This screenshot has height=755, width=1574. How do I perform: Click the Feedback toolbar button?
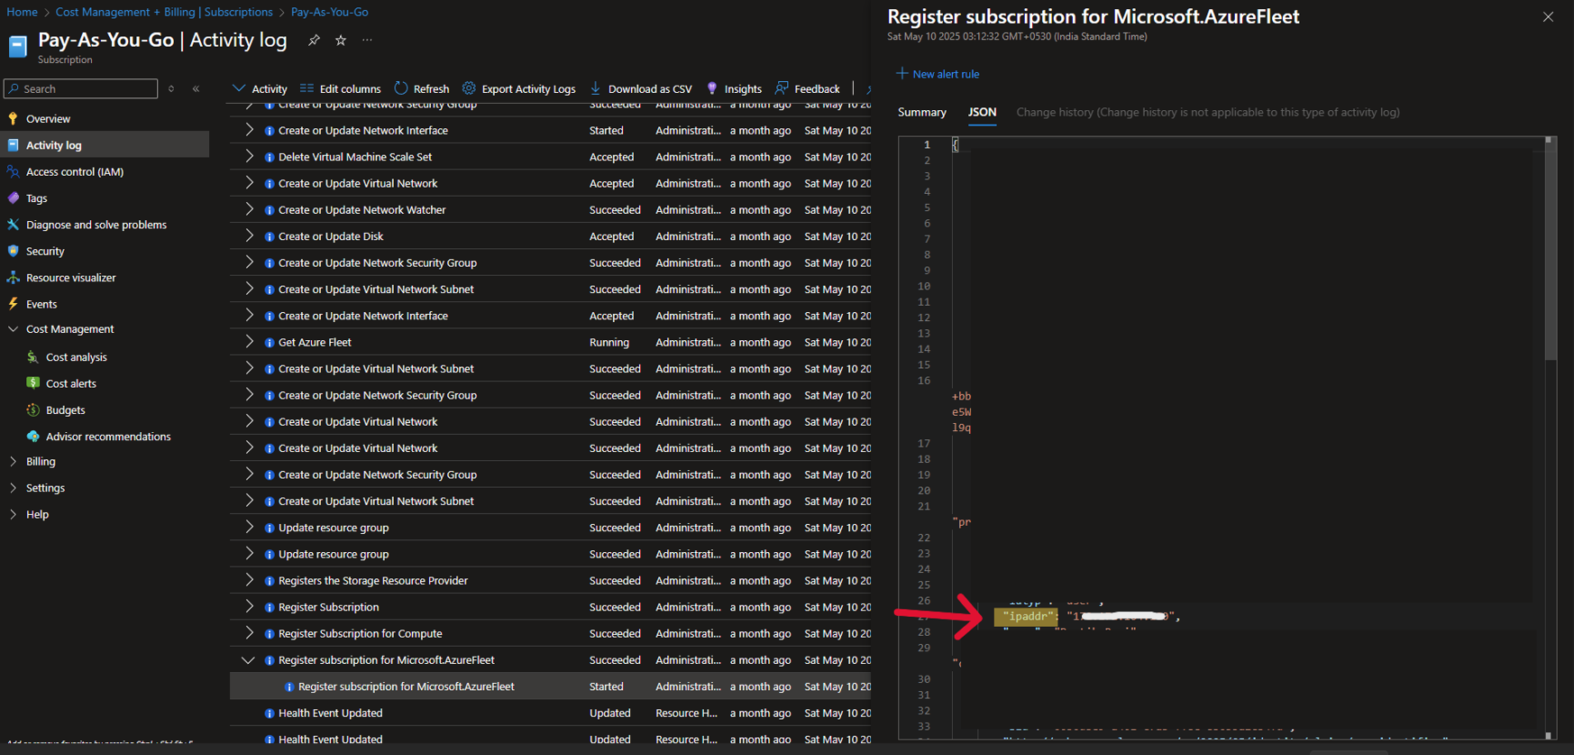808,88
